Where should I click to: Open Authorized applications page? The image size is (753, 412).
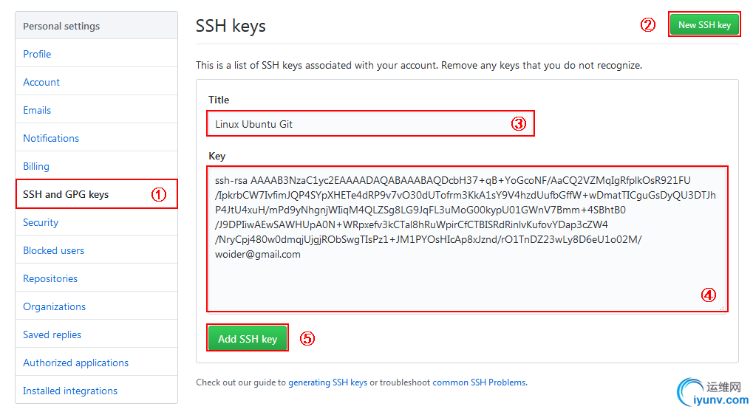(75, 363)
